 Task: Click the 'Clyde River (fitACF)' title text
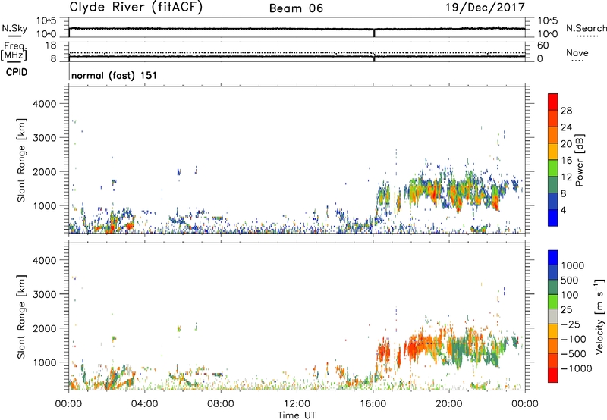(x=136, y=7)
